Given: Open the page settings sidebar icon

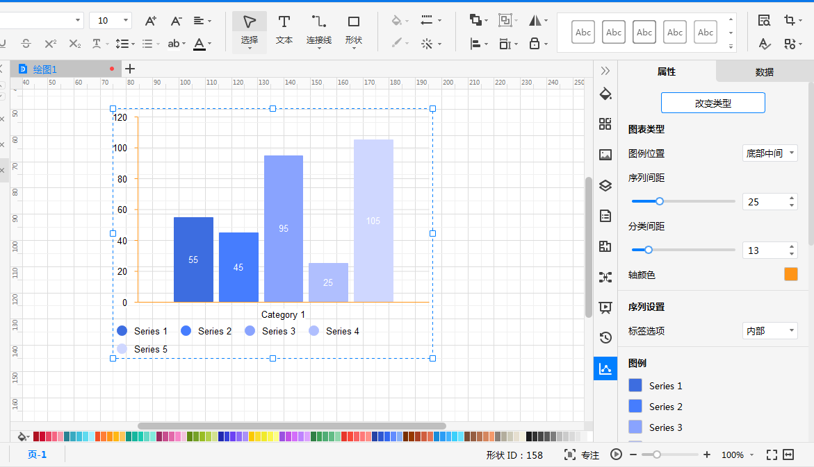Looking at the screenshot, I should coord(605,216).
